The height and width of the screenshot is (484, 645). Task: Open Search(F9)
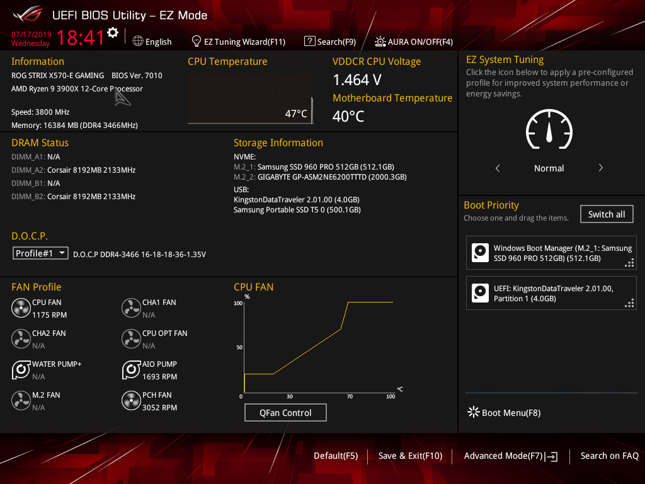[x=336, y=42]
